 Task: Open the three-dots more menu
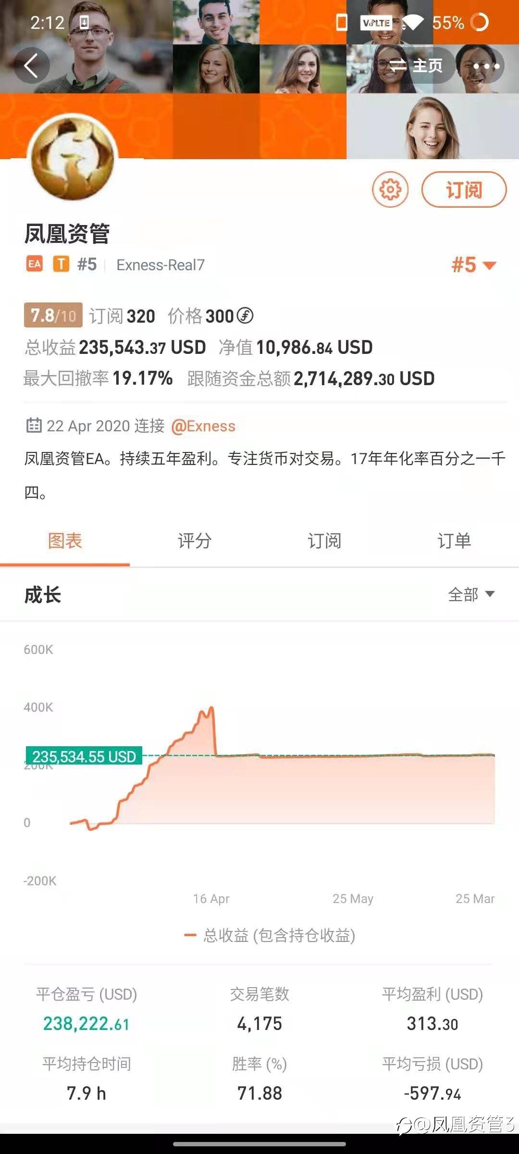pos(486,66)
